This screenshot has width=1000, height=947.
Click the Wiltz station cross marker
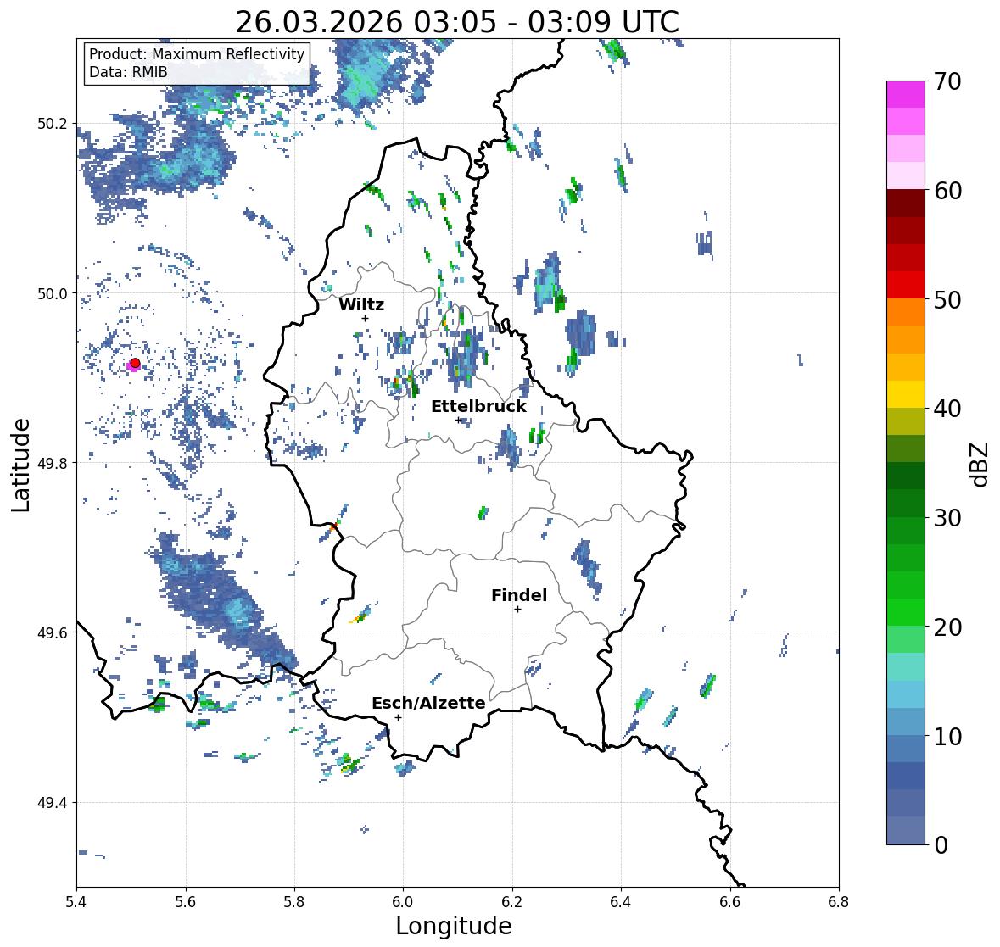[x=365, y=319]
